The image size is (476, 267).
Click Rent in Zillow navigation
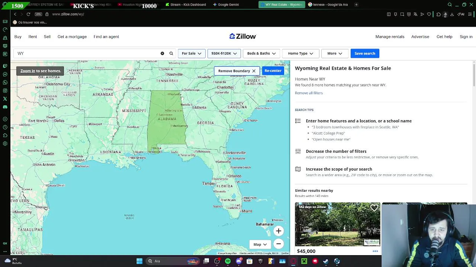point(33,37)
